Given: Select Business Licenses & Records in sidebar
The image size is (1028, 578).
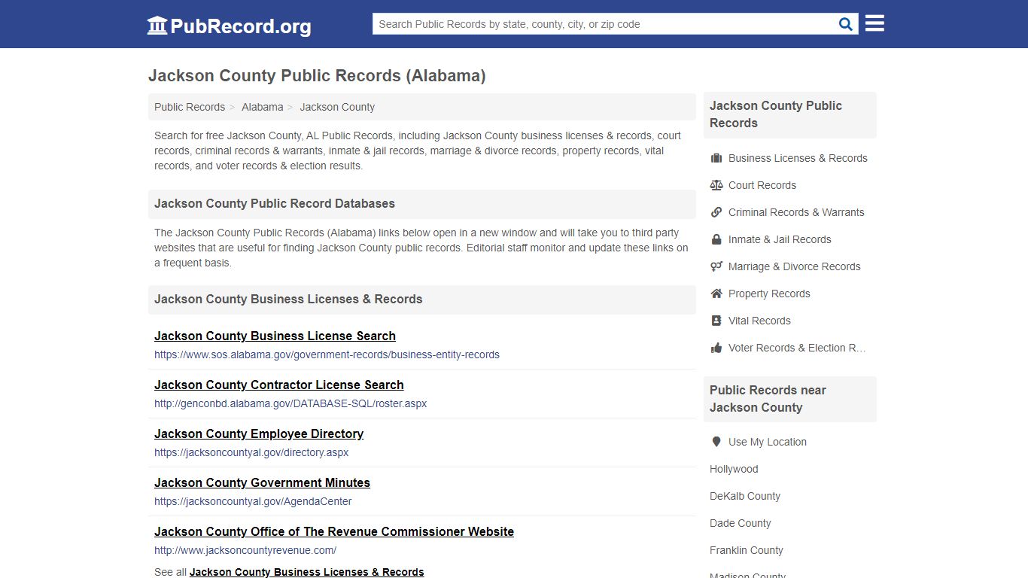Looking at the screenshot, I should coord(798,158).
